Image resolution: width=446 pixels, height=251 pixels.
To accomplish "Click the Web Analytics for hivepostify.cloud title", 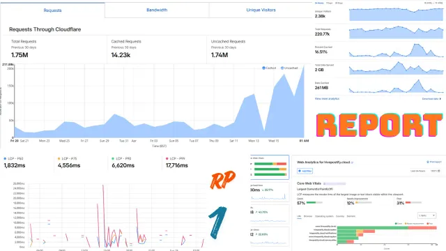I will 323,162.
